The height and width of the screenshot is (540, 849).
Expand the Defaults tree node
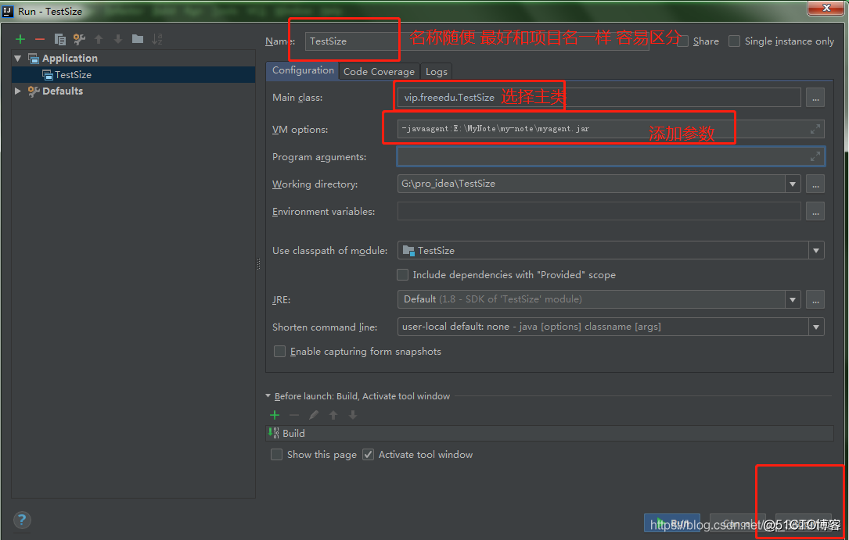click(x=18, y=91)
